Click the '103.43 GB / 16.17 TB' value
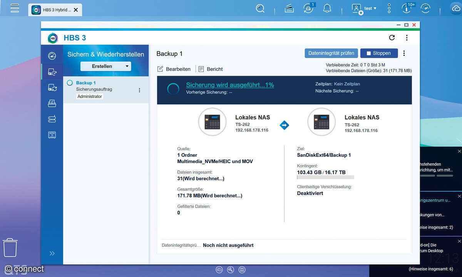This screenshot has height=277, width=462. pos(321,172)
